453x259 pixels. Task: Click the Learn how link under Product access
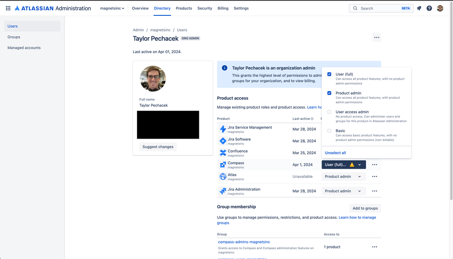tap(314, 107)
